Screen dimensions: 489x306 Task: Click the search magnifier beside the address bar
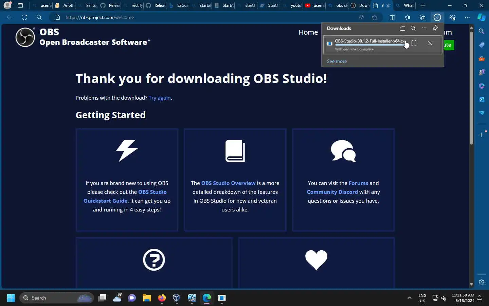point(39,17)
